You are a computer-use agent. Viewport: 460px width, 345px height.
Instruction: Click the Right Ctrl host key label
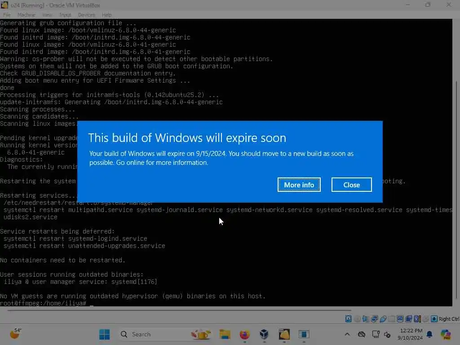449,318
